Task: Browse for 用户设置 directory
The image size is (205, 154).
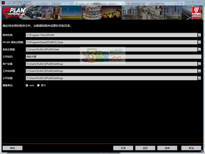Action: pyautogui.click(x=199, y=64)
